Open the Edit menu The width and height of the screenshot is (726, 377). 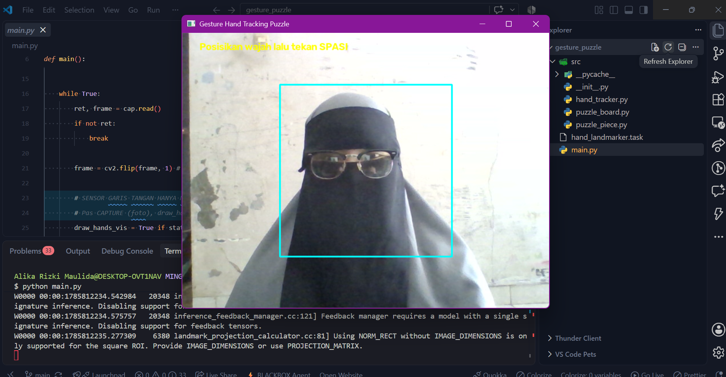pyautogui.click(x=49, y=10)
